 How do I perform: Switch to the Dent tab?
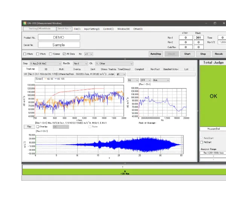(x=93, y=69)
